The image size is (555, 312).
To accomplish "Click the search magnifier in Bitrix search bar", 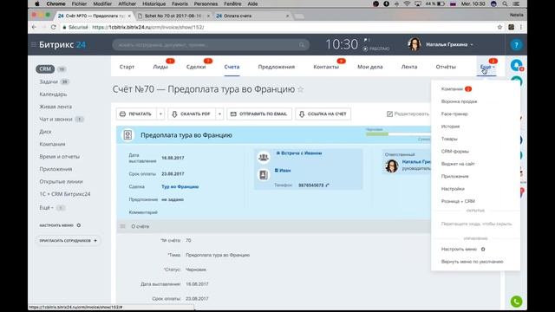I will pyautogui.click(x=302, y=45).
